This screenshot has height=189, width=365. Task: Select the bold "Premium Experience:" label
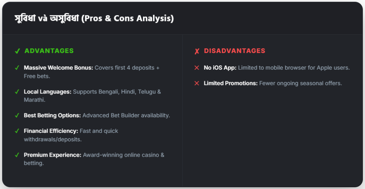click(x=53, y=155)
